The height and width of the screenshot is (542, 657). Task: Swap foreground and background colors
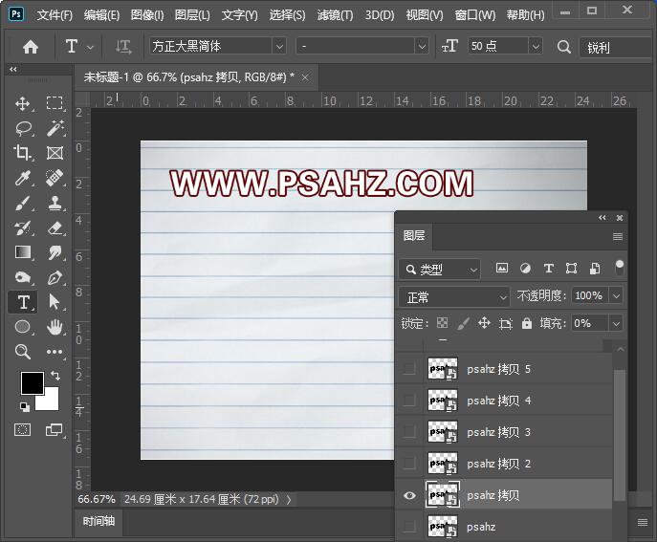pos(55,376)
